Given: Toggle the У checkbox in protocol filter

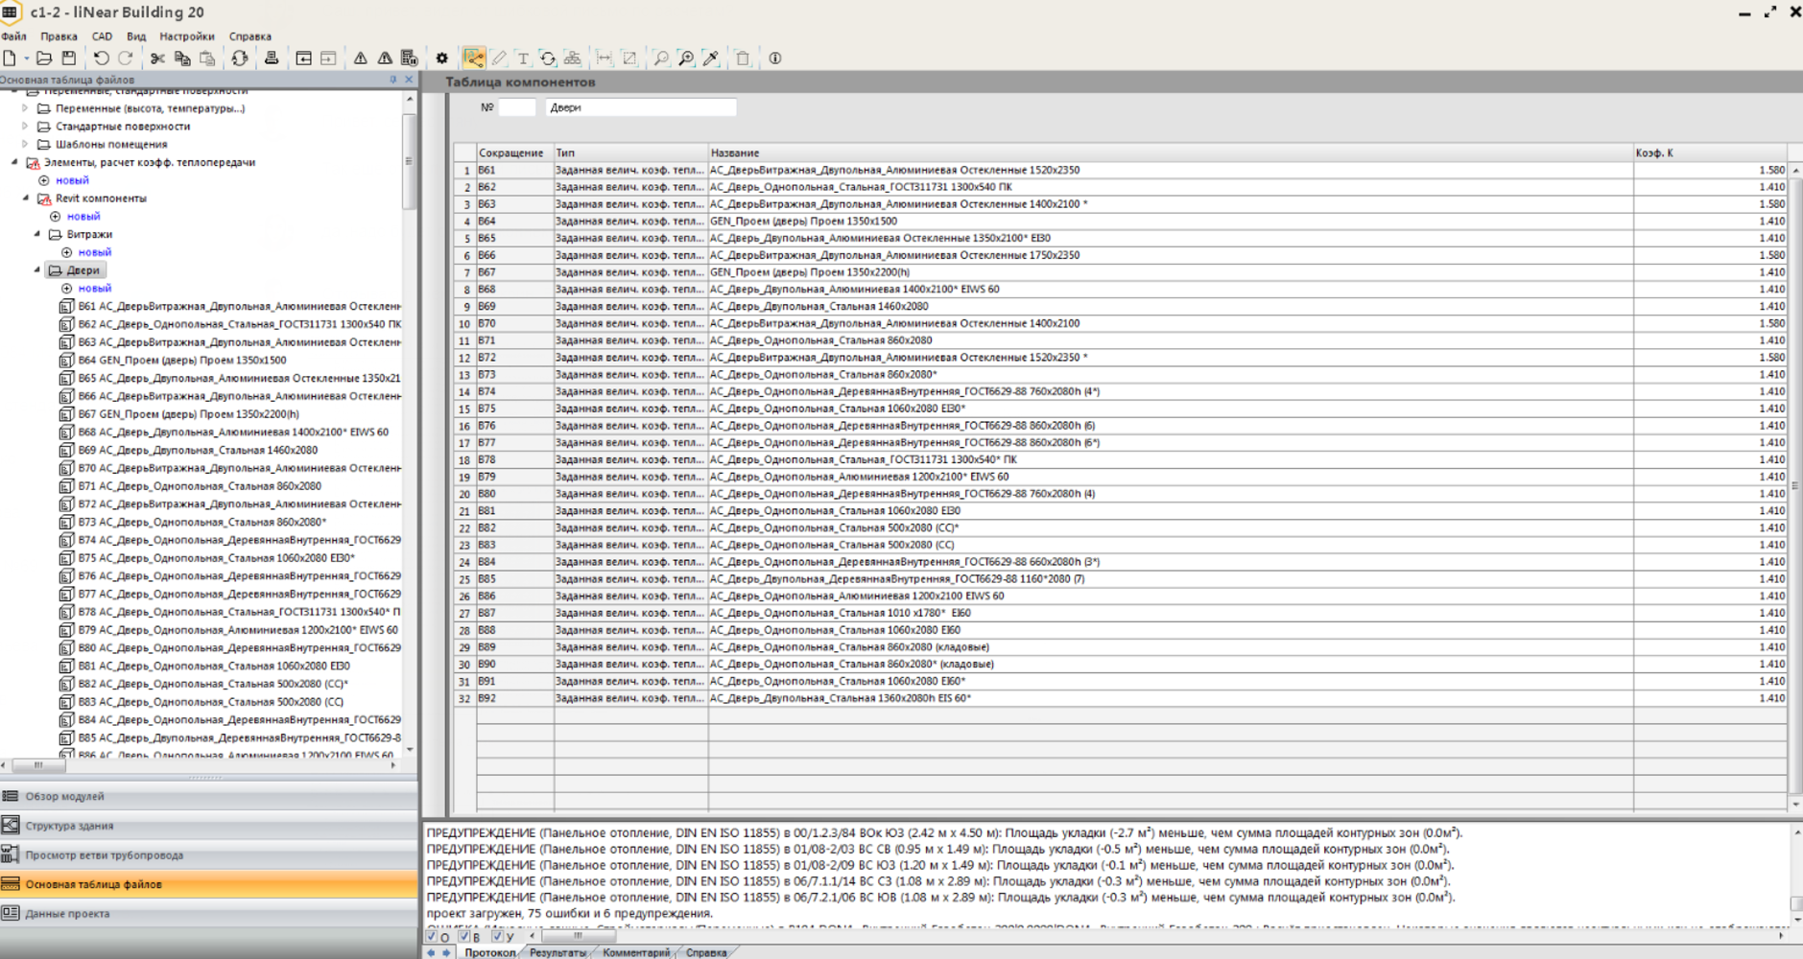Looking at the screenshot, I should click(497, 937).
